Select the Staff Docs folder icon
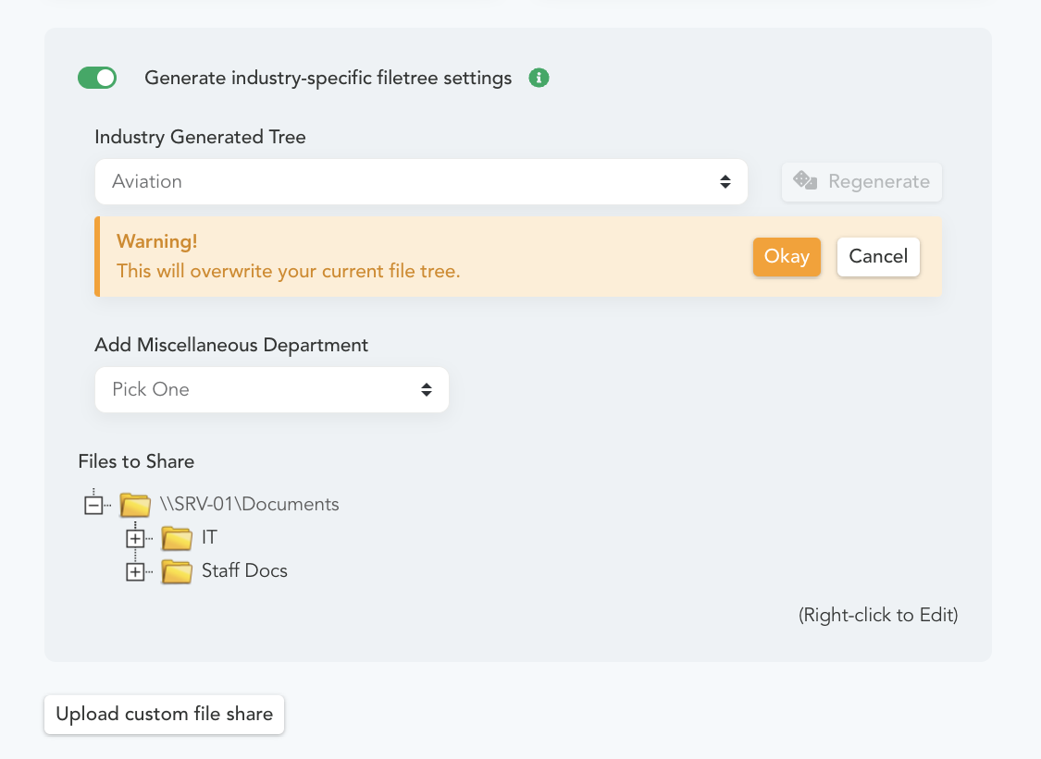 [177, 570]
